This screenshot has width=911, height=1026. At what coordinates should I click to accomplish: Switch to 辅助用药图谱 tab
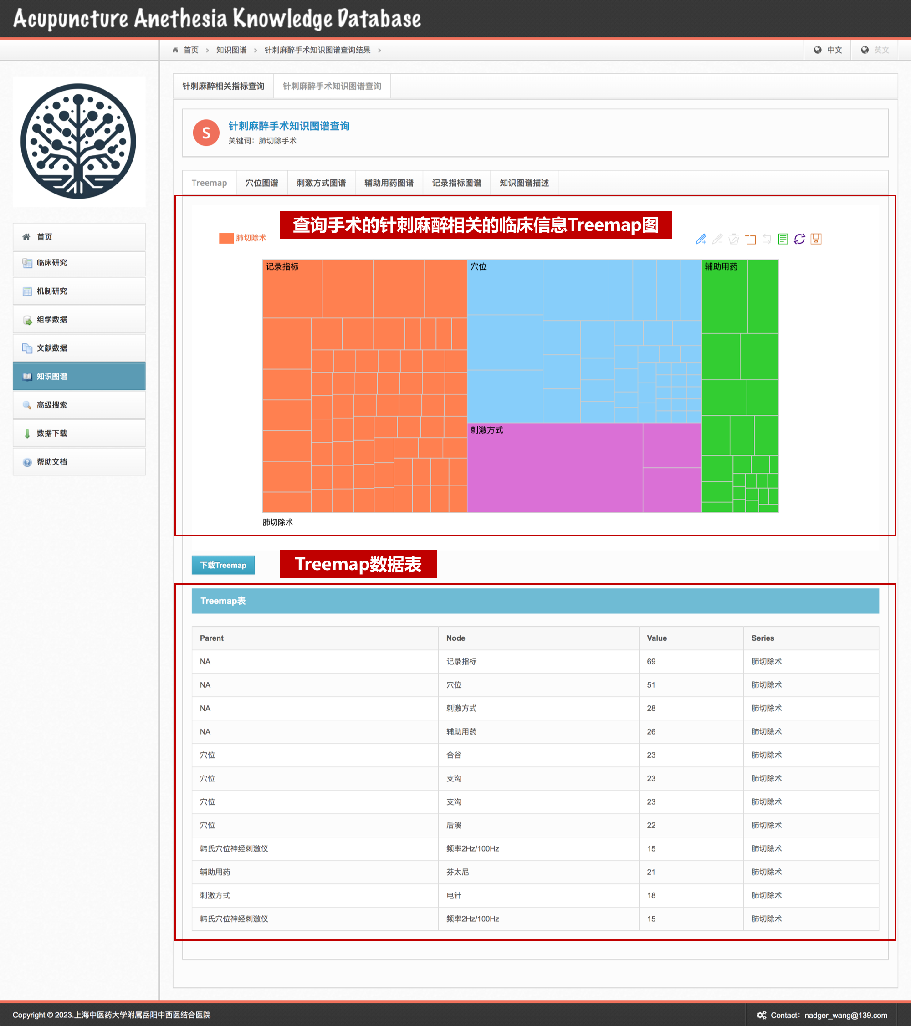[x=389, y=183]
